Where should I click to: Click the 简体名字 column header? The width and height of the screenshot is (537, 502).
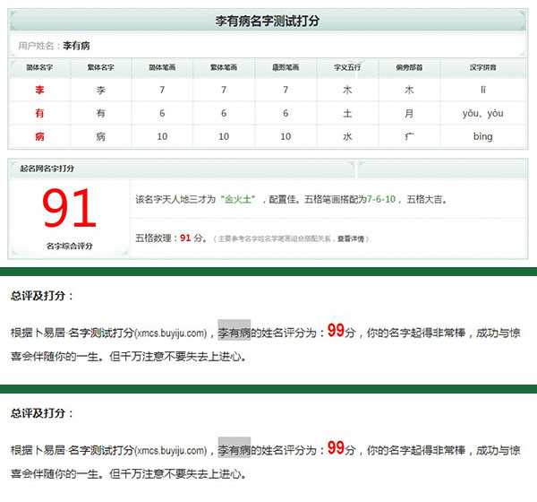[x=39, y=67]
